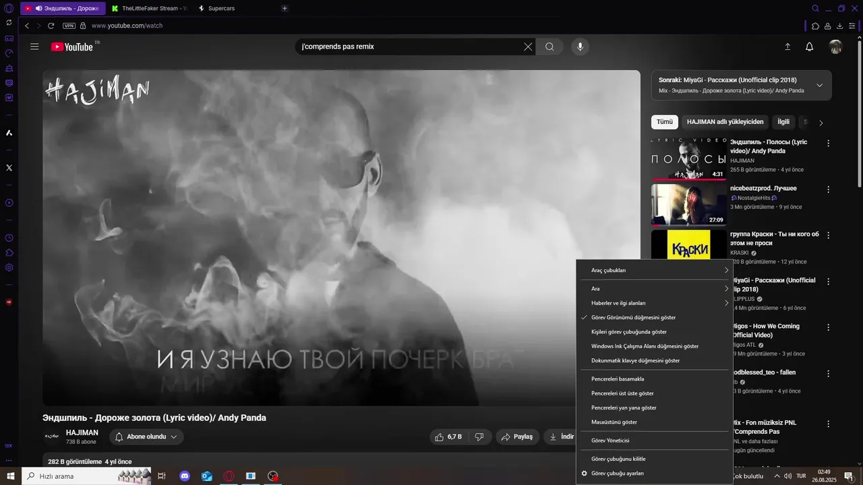Click the OBS icon in taskbar
863x485 pixels.
pyautogui.click(x=272, y=476)
